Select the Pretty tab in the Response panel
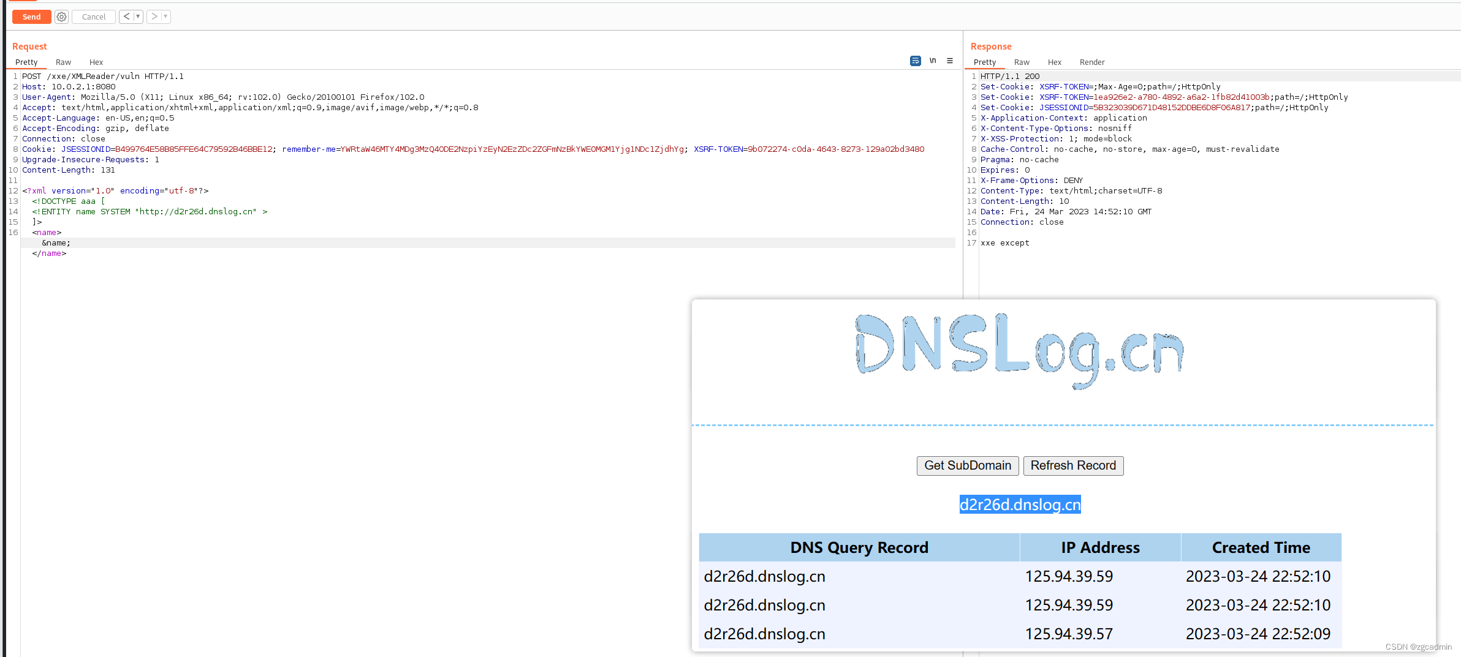Viewport: 1461px width, 657px height. (985, 62)
